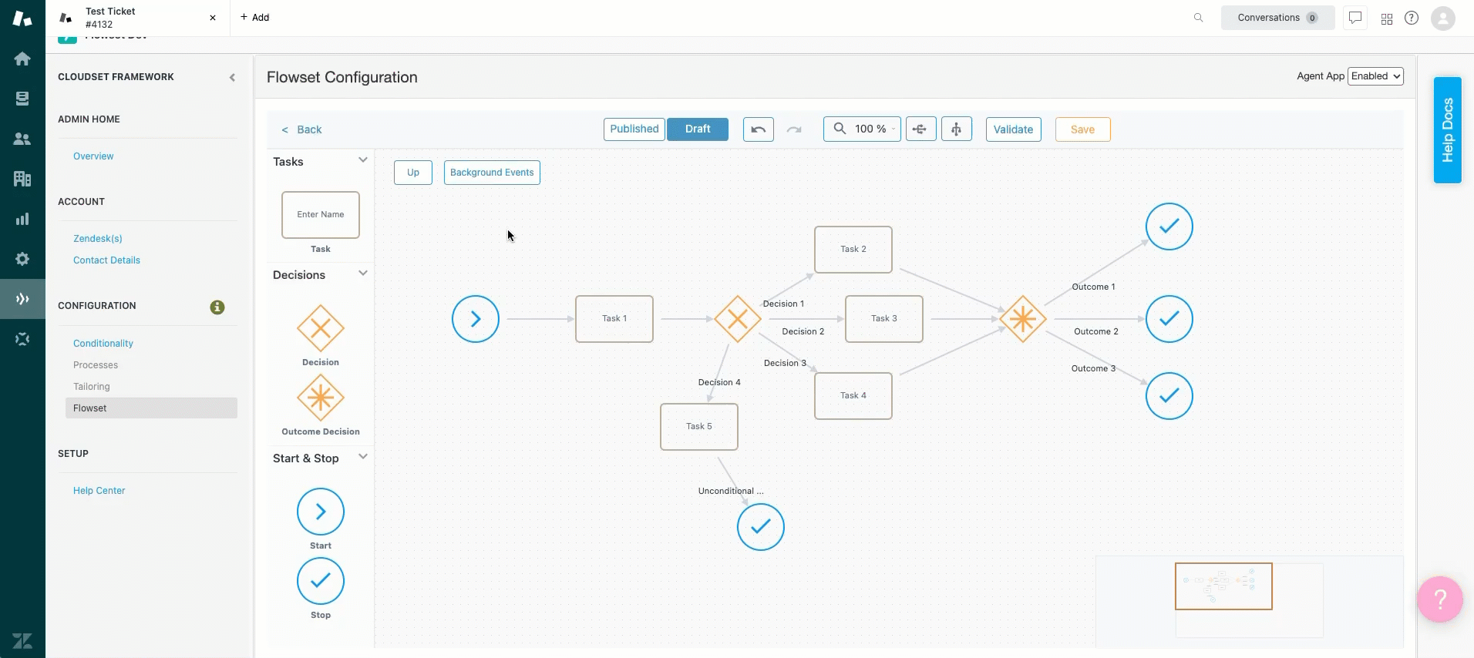Image resolution: width=1474 pixels, height=658 pixels.
Task: Open the Help Center link
Action: [99, 491]
